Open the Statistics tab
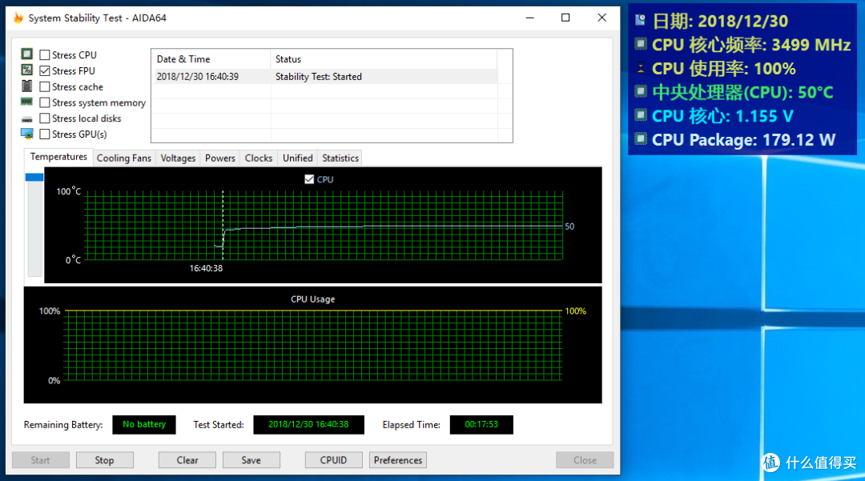Viewport: 865px width, 481px height. [340, 158]
